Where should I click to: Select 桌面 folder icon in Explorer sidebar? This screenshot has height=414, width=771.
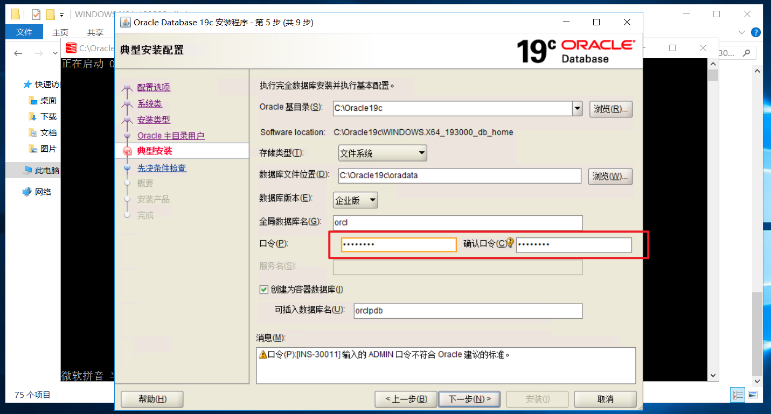pyautogui.click(x=32, y=101)
